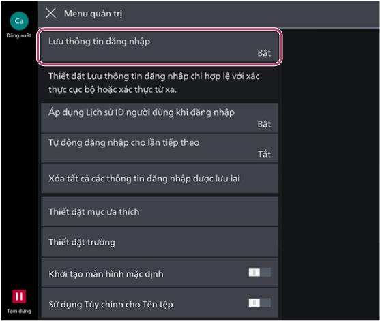Click the red Tạm dừng pause icon
This screenshot has width=380, height=321.
tap(19, 296)
